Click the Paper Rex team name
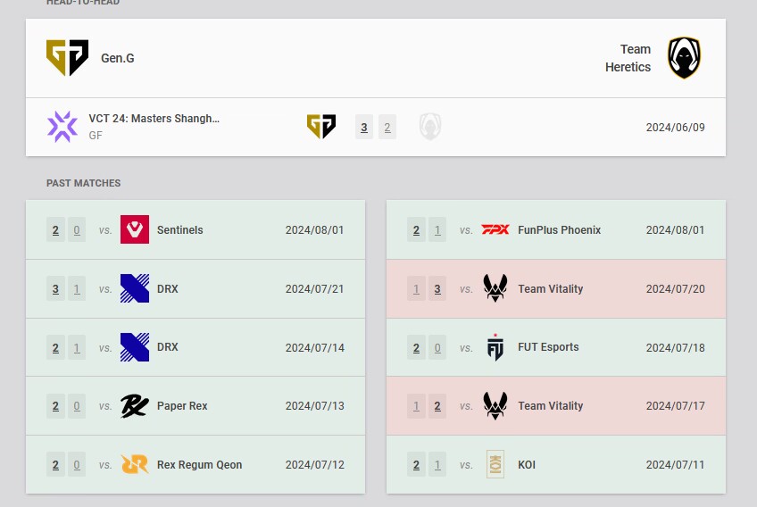This screenshot has width=757, height=507. [182, 405]
